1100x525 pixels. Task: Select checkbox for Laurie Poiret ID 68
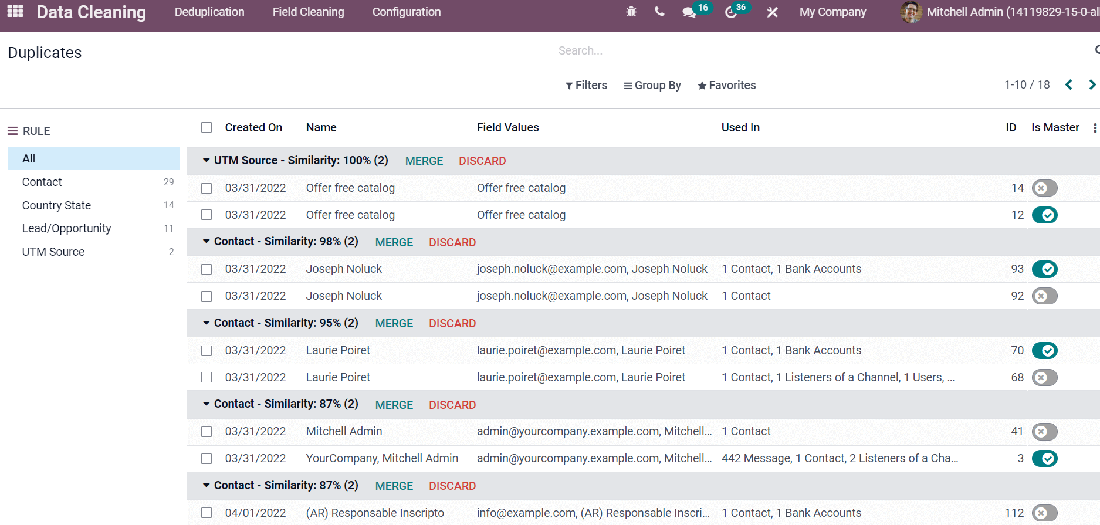207,378
